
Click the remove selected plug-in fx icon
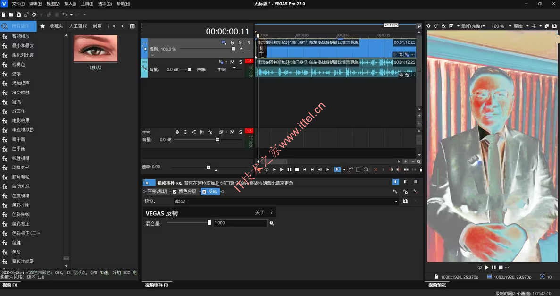(416, 192)
